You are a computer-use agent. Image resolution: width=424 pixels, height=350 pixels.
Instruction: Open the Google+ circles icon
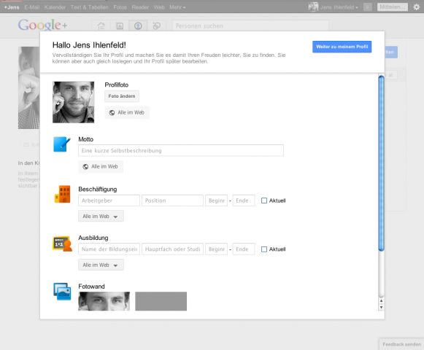pos(157,26)
